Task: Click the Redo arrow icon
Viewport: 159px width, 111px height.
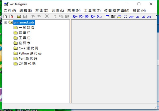Action: (39, 16)
